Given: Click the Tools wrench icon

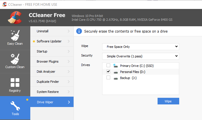Looking at the screenshot, I should tap(15, 105).
